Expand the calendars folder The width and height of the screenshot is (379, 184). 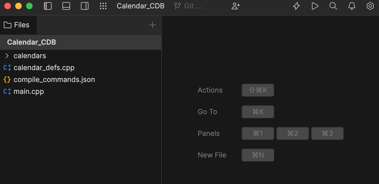click(7, 55)
